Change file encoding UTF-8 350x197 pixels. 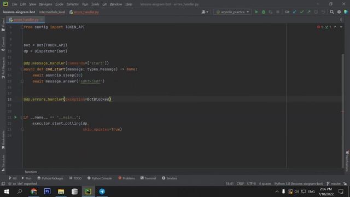point(252,184)
